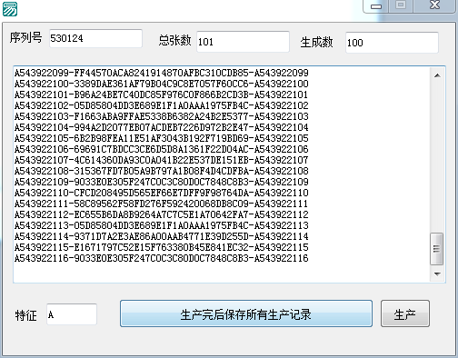Viewport: 458px width, 358px height.
Task: Click the green app icon in title bar
Action: tap(10, 8)
